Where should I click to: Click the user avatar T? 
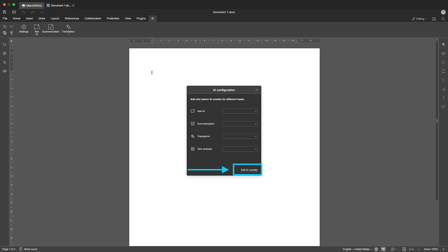coord(443,12)
